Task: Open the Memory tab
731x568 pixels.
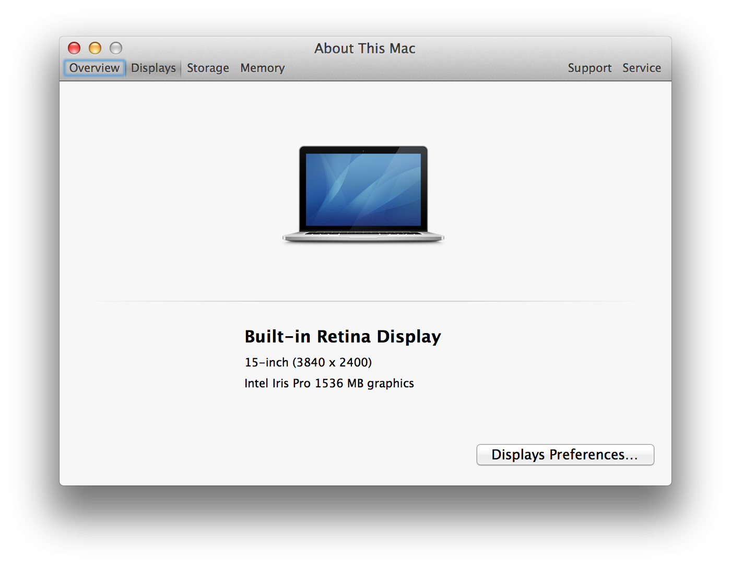Action: pyautogui.click(x=262, y=68)
